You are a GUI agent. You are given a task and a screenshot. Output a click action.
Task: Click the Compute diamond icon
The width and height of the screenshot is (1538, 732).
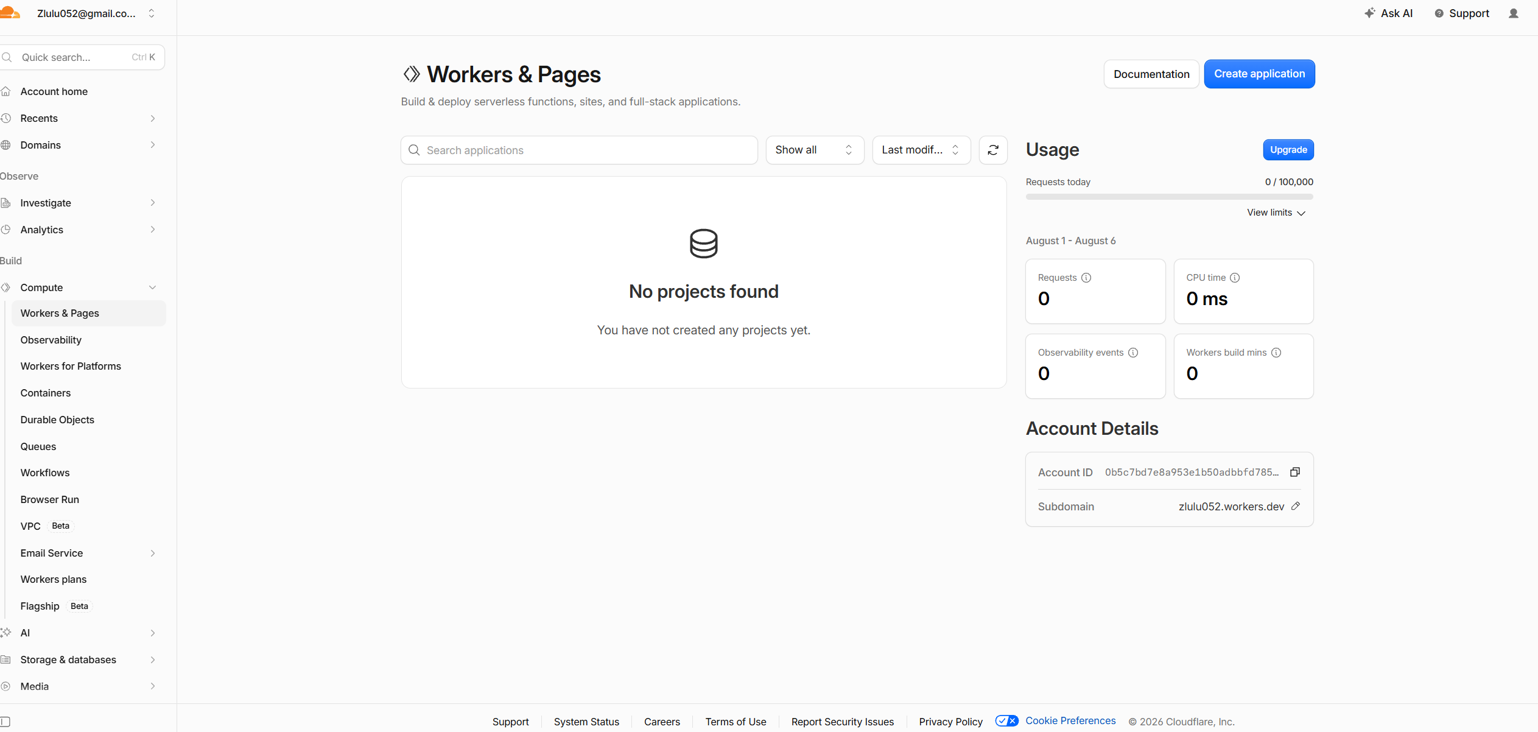(6, 287)
